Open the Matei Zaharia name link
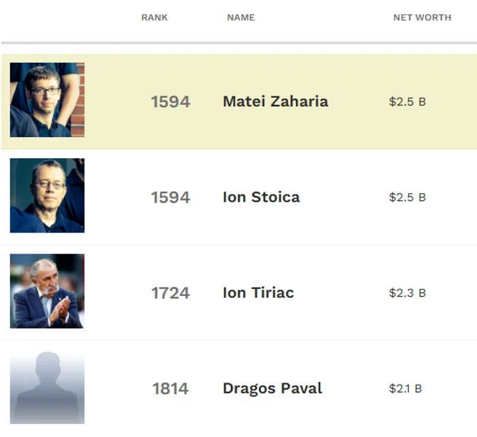The height and width of the screenshot is (437, 477). click(x=275, y=102)
